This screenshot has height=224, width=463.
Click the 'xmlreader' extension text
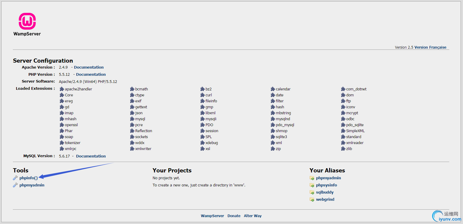[355, 143]
